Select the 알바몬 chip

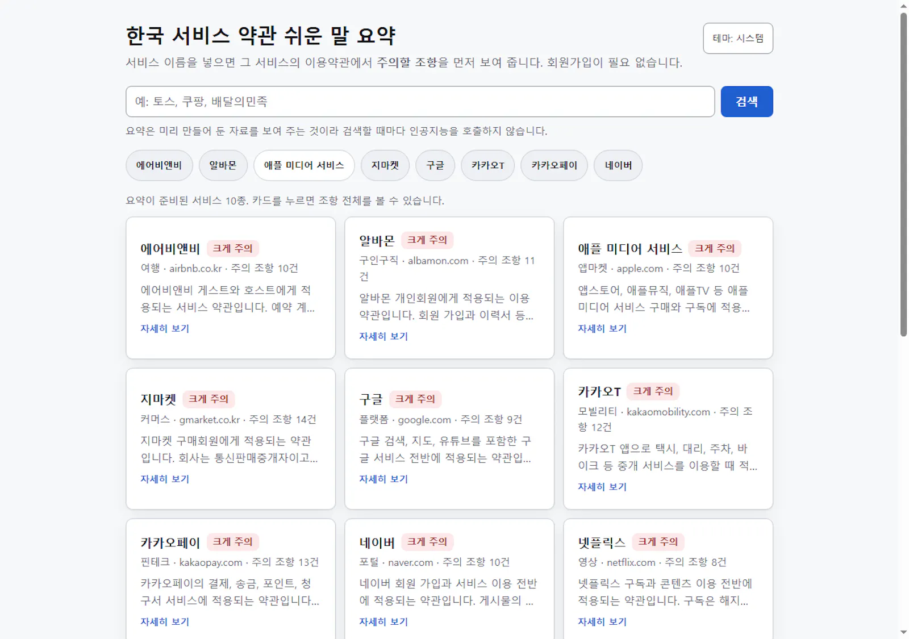click(x=223, y=165)
